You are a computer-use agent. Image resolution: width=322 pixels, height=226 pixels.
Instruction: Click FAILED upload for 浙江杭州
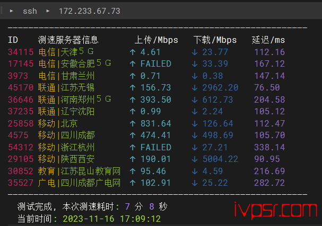pos(156,147)
